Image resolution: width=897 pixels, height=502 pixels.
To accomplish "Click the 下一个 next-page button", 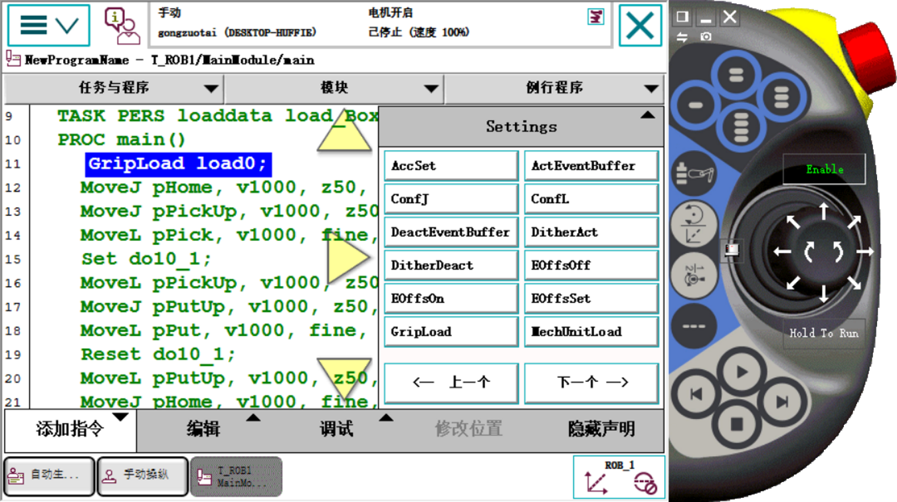I will (x=590, y=382).
